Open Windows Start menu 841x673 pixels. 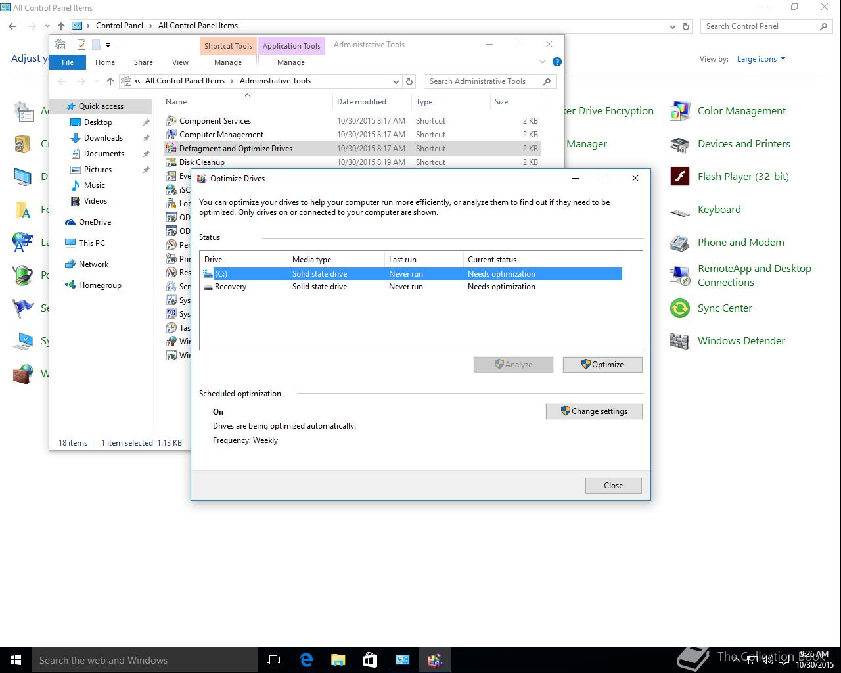tap(16, 660)
